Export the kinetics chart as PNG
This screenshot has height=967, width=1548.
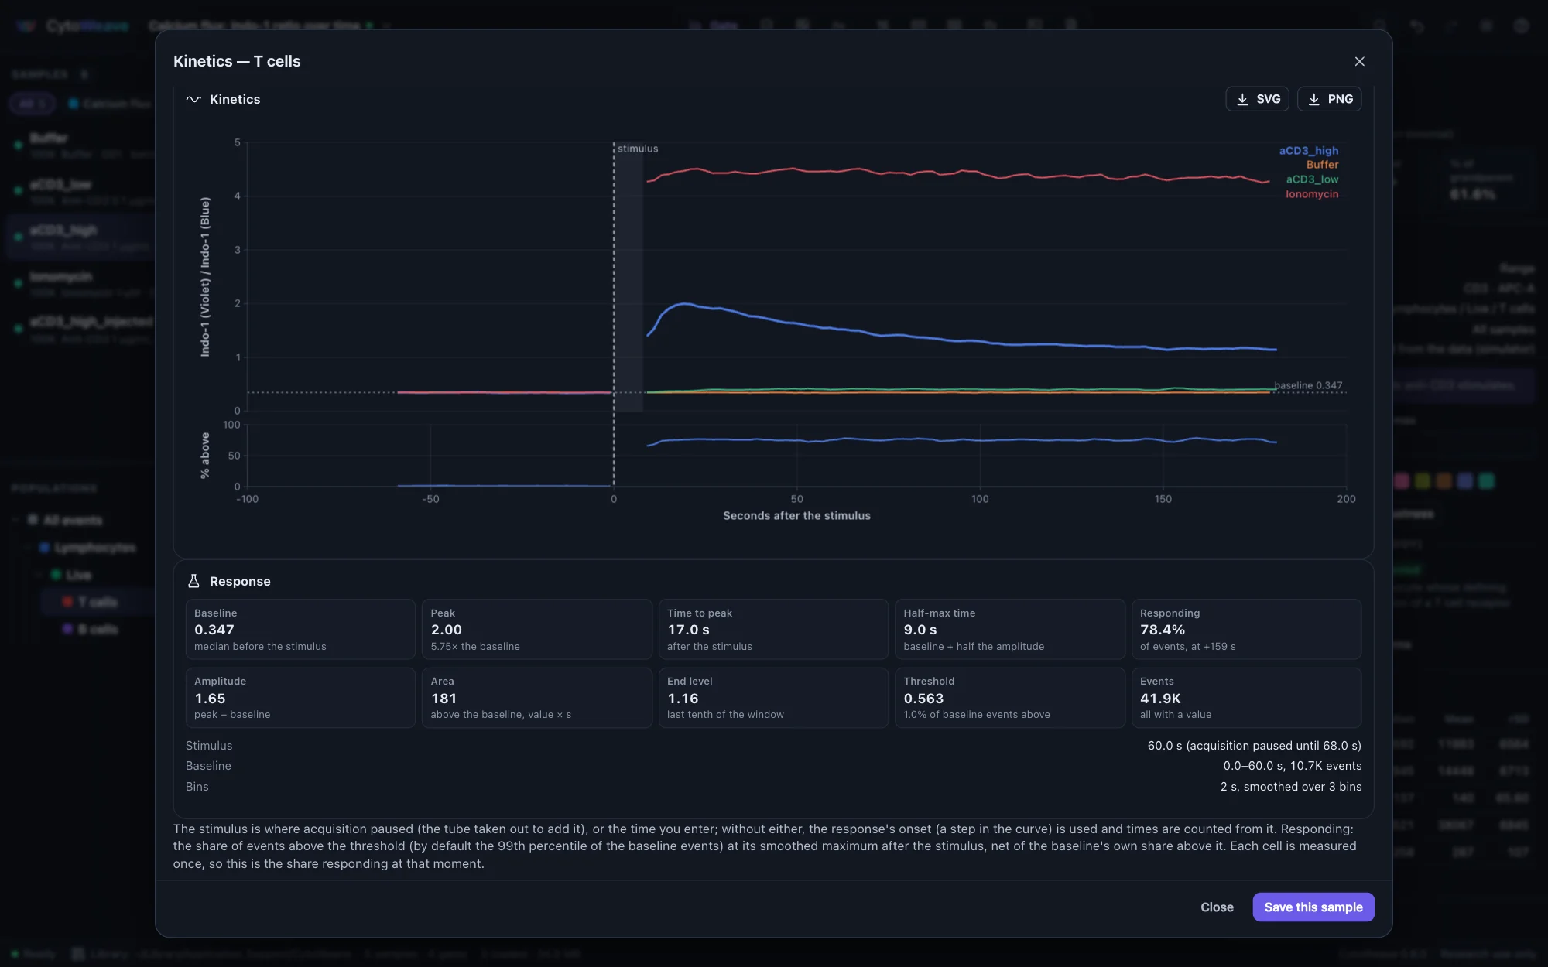click(1329, 99)
